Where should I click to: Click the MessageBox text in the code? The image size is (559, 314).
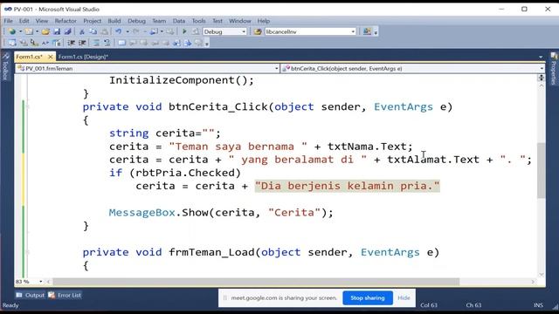pyautogui.click(x=141, y=213)
